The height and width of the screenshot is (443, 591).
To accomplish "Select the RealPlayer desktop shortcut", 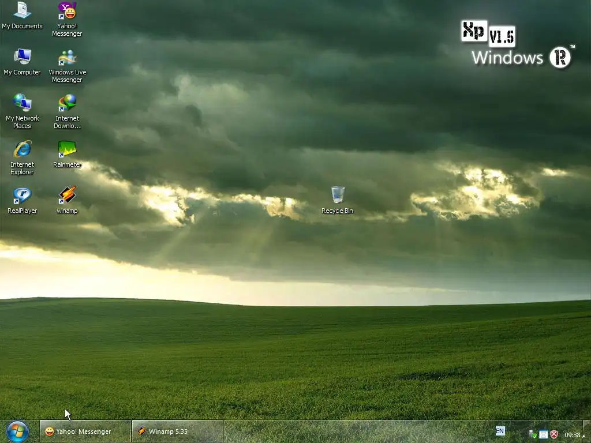I will tap(22, 200).
